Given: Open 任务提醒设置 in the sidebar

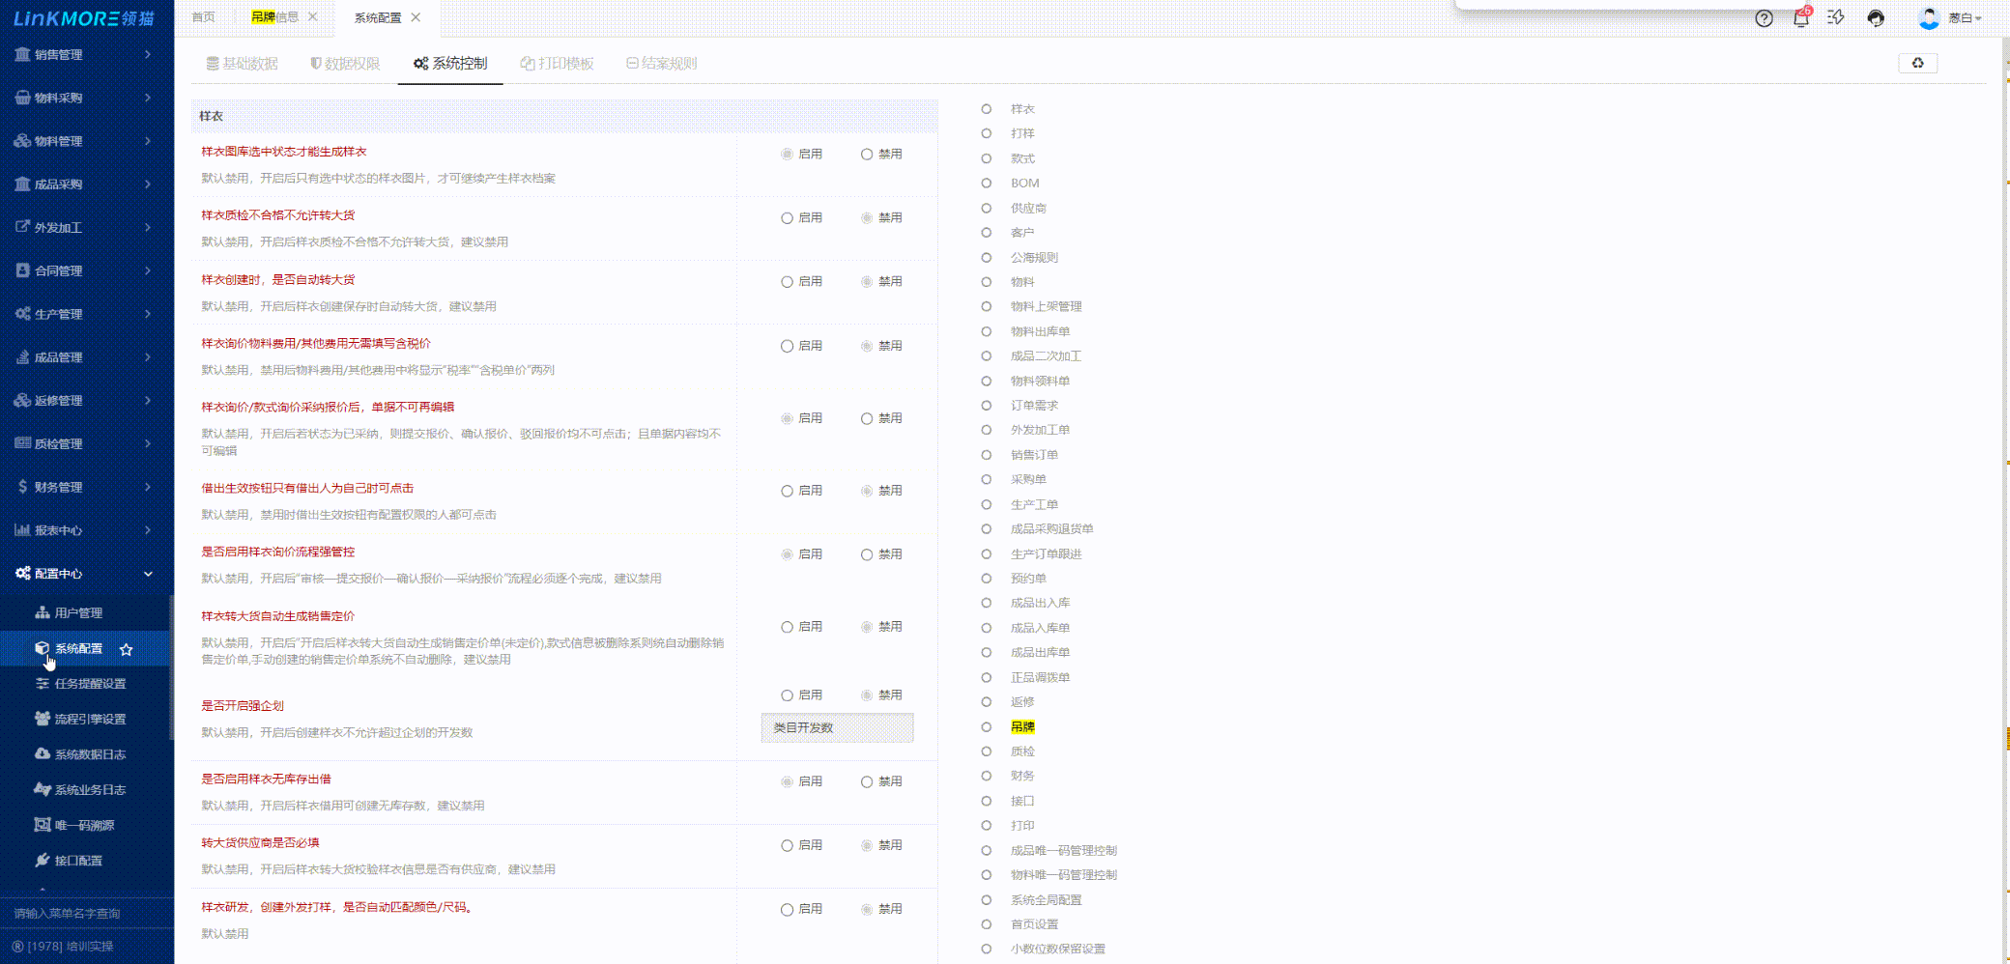Looking at the screenshot, I should (90, 684).
